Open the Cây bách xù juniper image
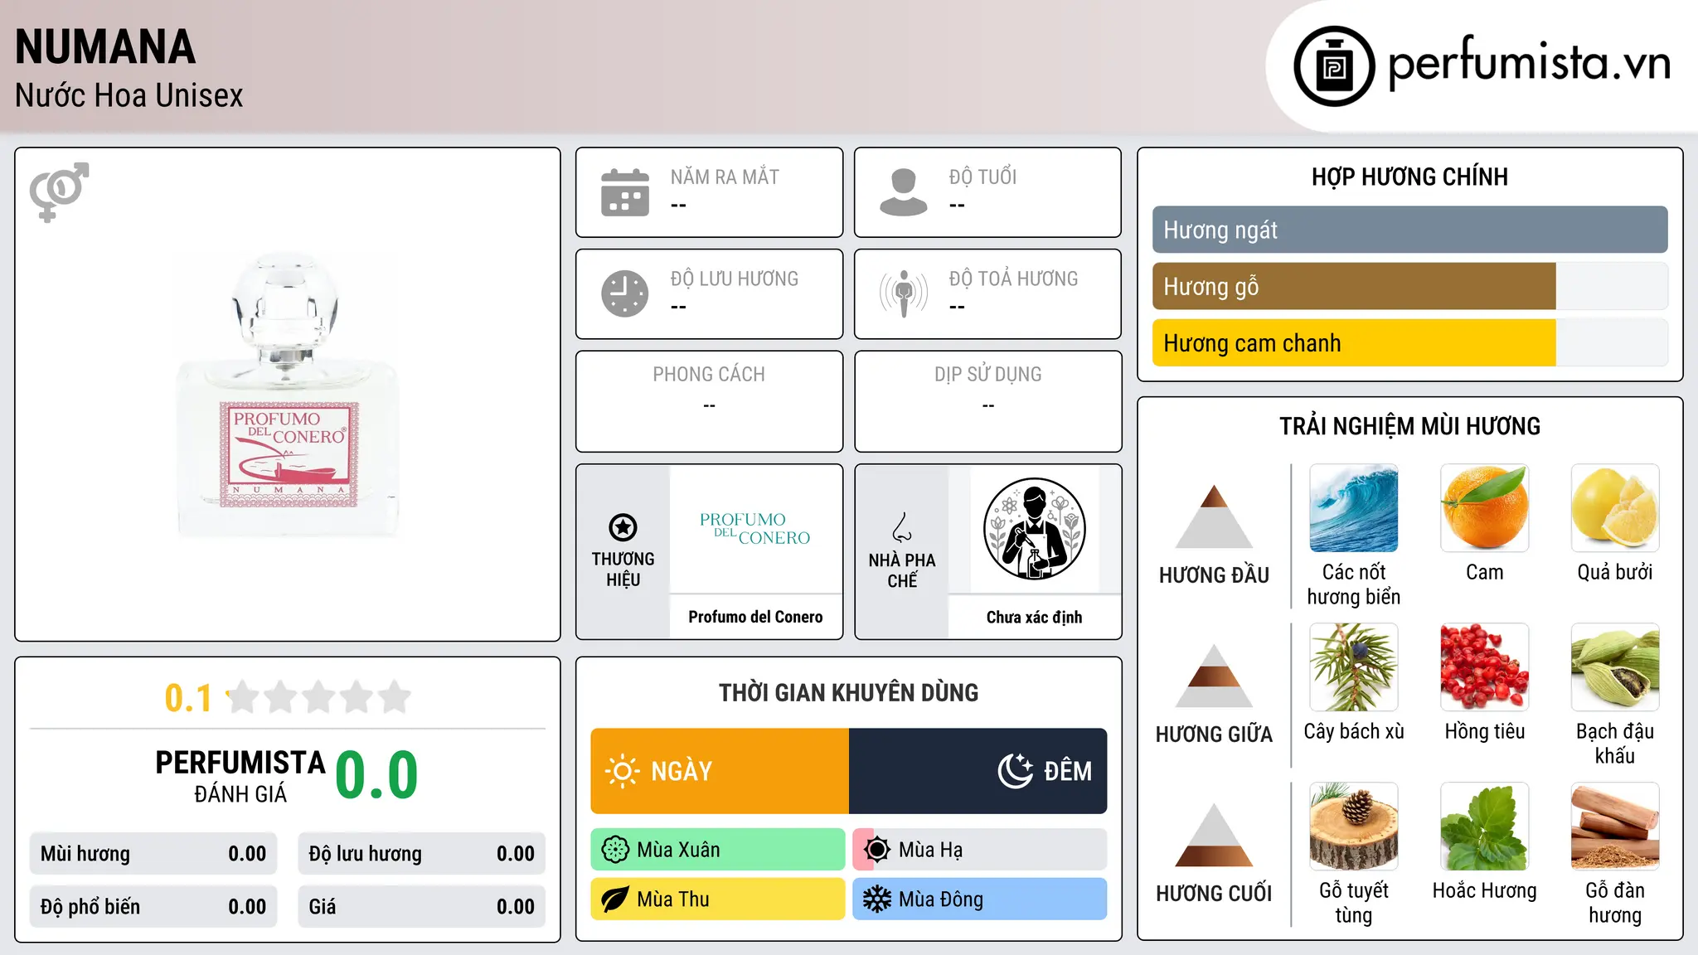This screenshot has height=955, width=1698. click(x=1354, y=667)
